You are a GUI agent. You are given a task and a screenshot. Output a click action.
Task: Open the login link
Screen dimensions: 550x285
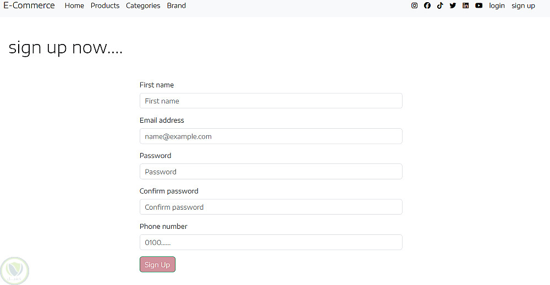497,6
